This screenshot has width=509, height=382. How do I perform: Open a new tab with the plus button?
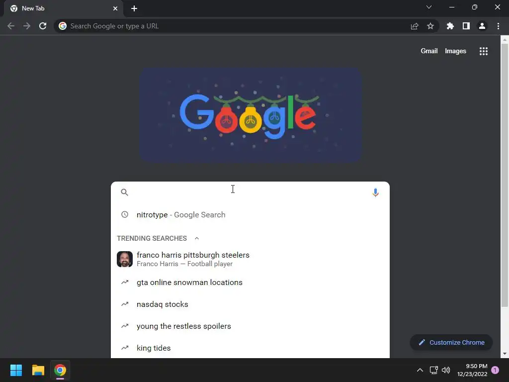(134, 8)
